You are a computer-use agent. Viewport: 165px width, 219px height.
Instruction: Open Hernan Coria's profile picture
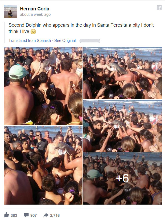(11, 11)
